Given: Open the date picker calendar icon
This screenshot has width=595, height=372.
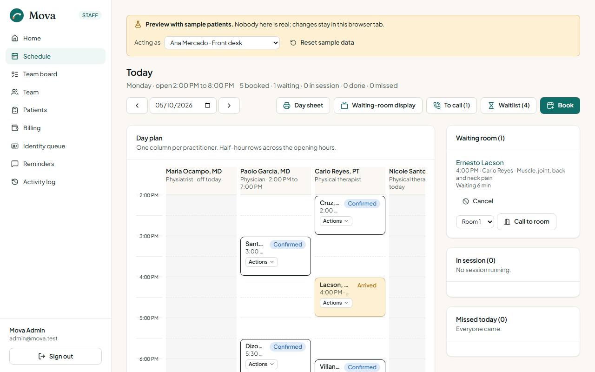Looking at the screenshot, I should [208, 105].
